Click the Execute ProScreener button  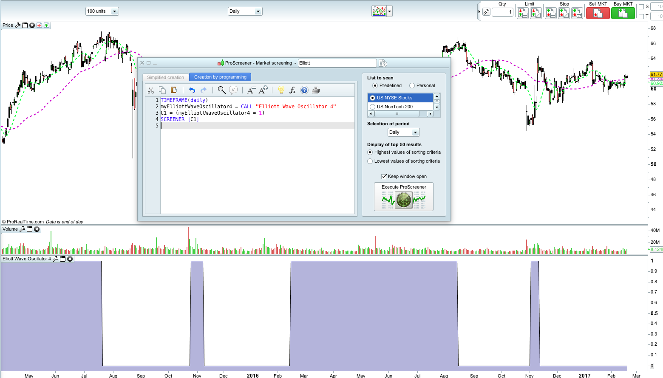pyautogui.click(x=404, y=197)
